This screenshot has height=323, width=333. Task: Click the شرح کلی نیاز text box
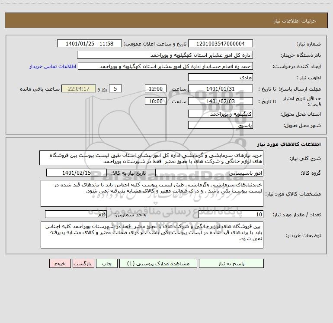point(151,158)
